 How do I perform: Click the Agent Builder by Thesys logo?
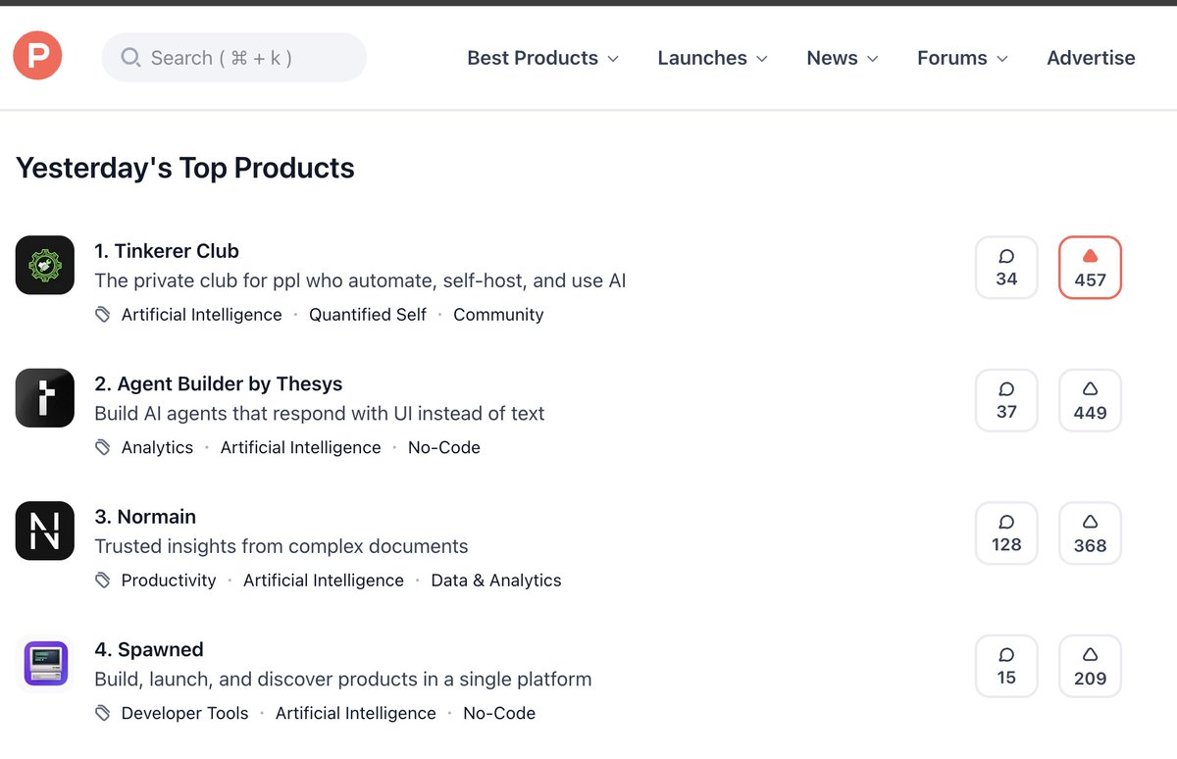tap(44, 398)
